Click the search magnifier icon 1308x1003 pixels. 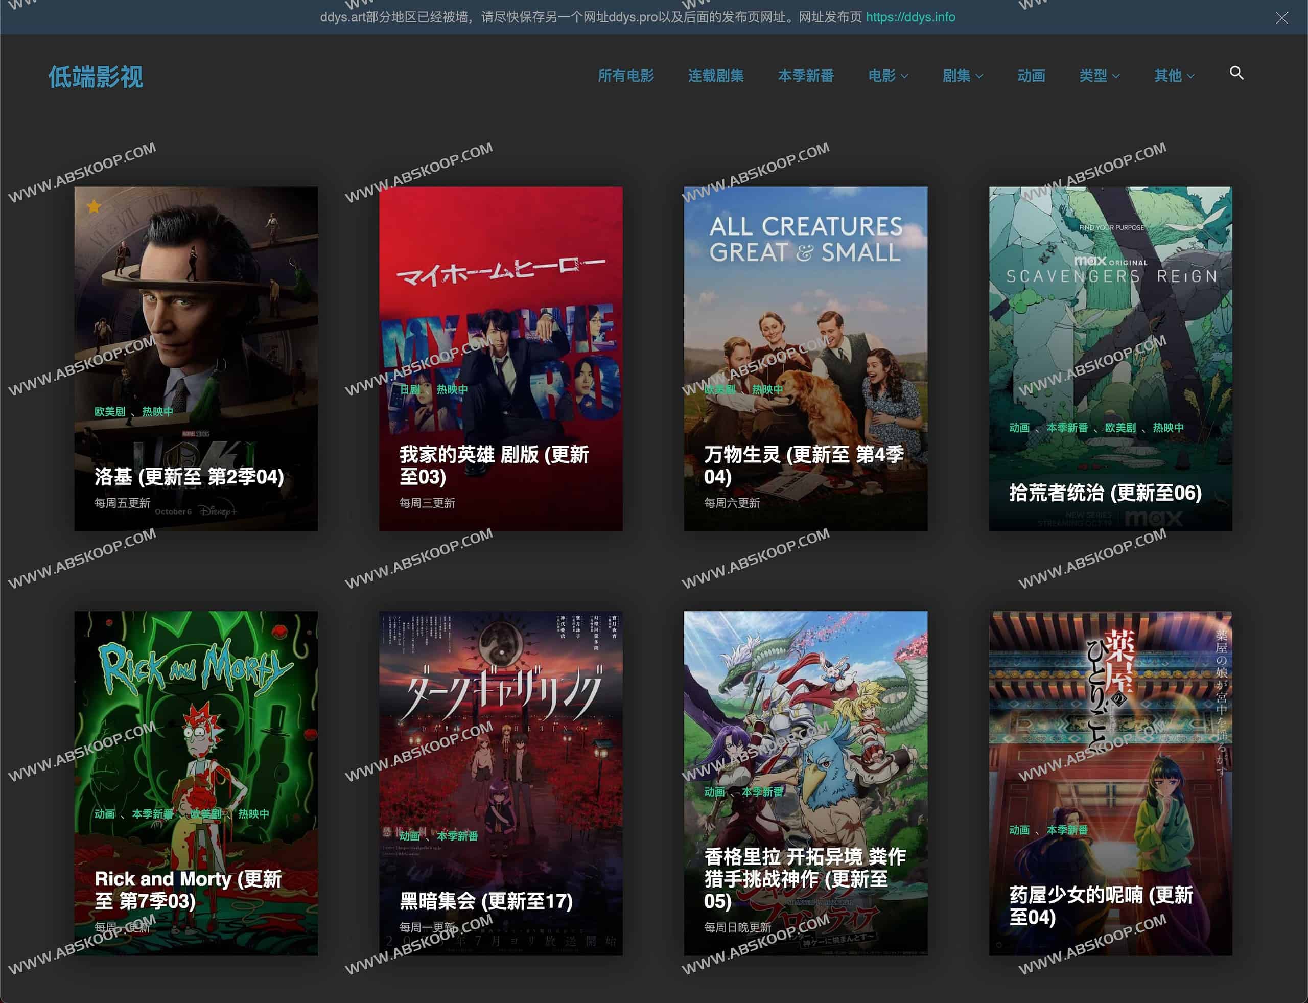coord(1236,73)
